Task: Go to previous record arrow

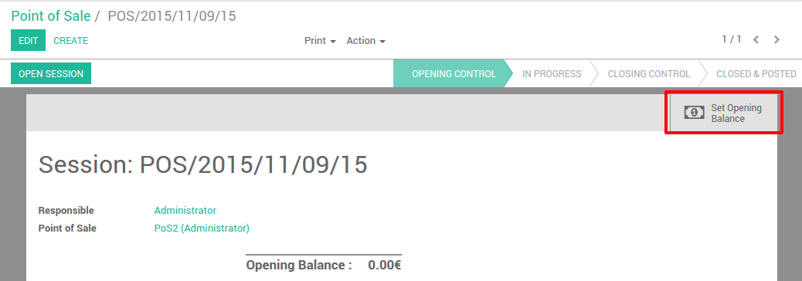Action: coord(756,40)
